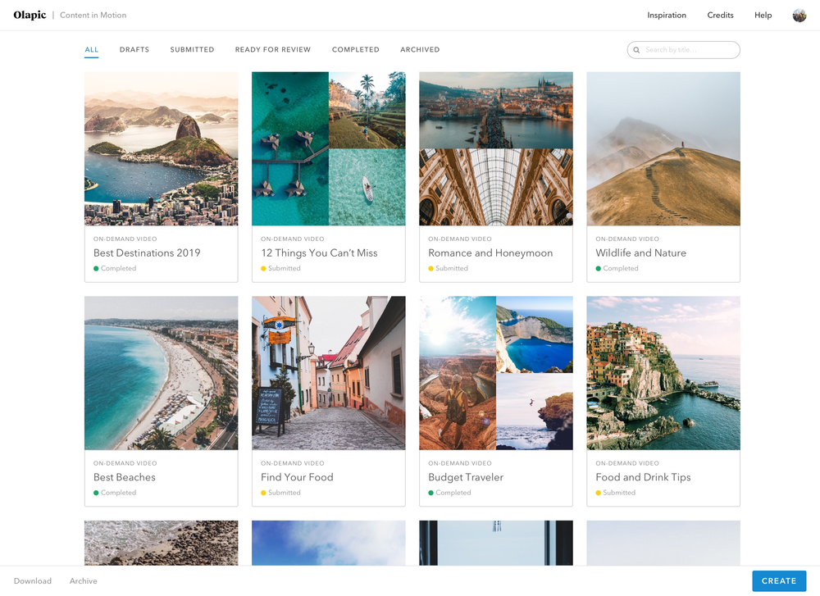Viewport: 820px width, 596px height.
Task: Click Download in the bottom bar
Action: (33, 581)
